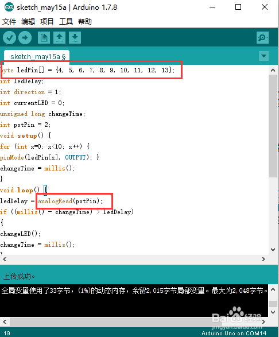Open the 项目 menu
Image resolution: width=279 pixels, height=337 pixels.
click(x=47, y=22)
